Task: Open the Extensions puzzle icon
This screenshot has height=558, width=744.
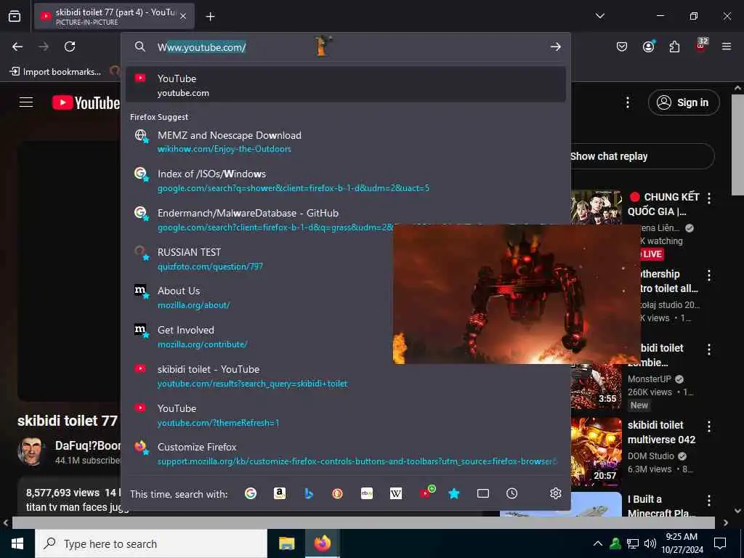Action: click(x=674, y=46)
